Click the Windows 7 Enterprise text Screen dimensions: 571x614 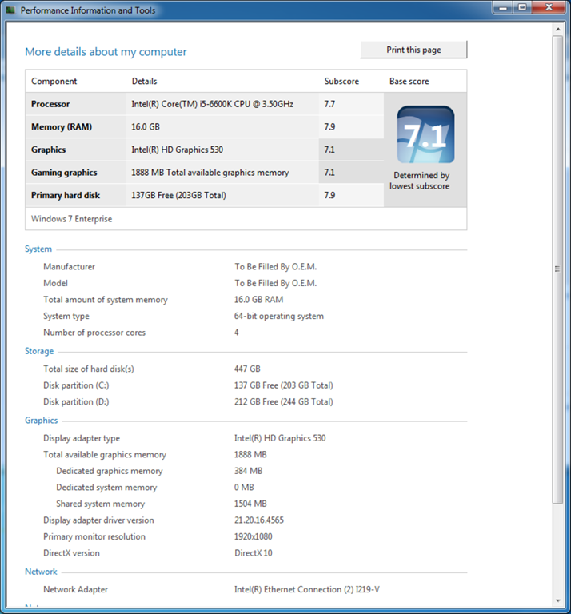[72, 219]
